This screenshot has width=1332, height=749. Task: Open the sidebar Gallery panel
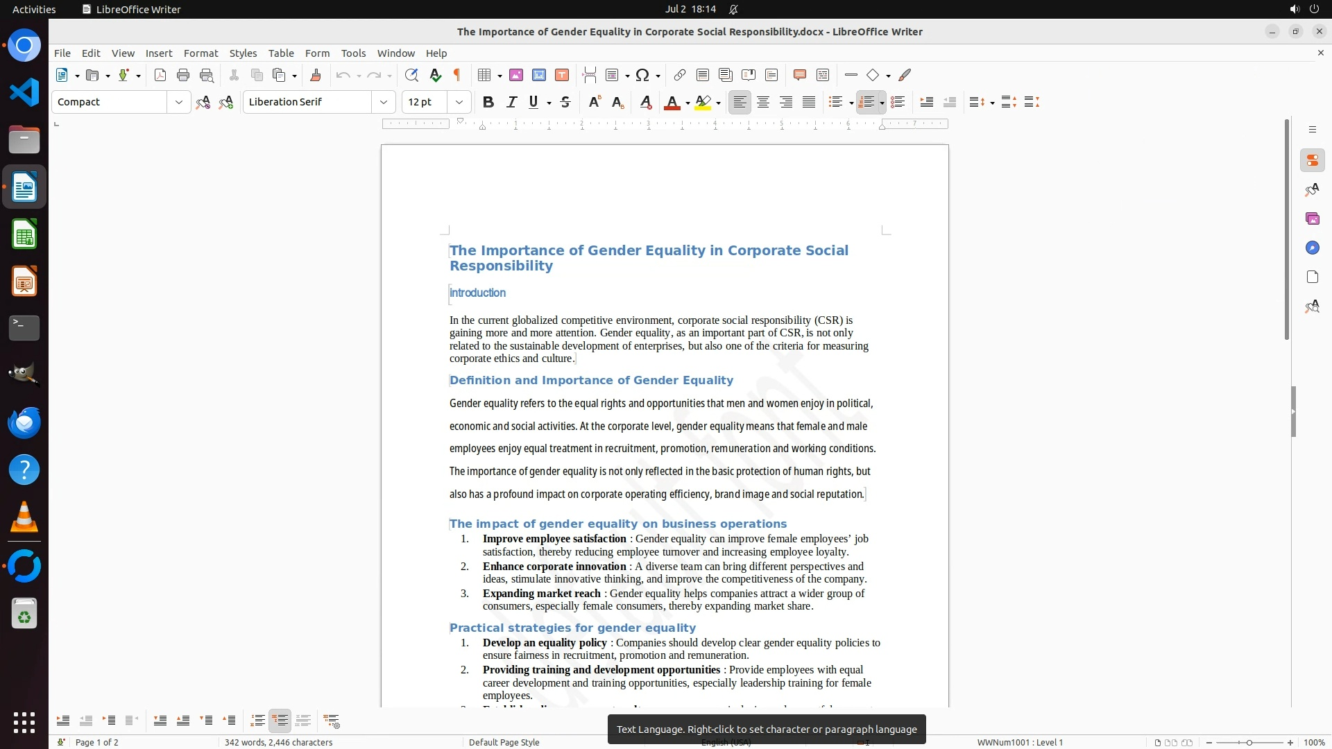(x=1312, y=219)
